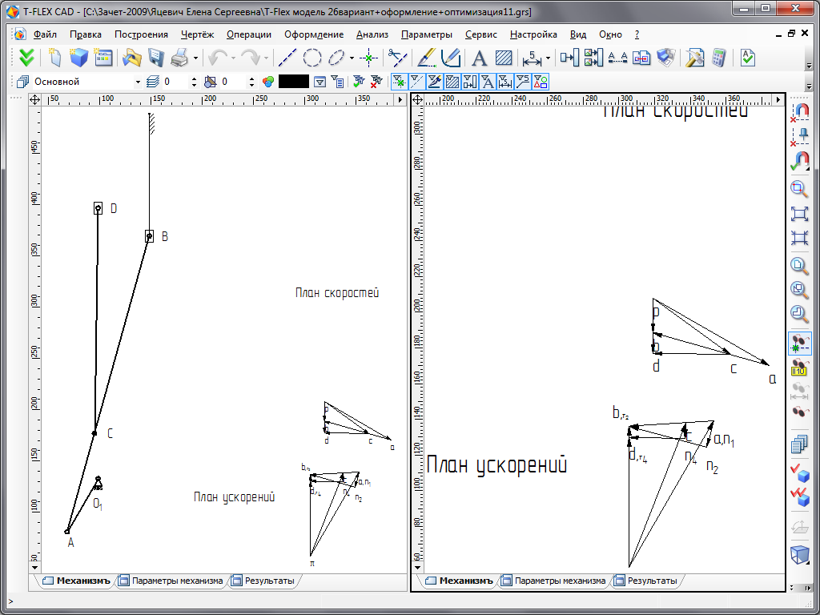Image resolution: width=820 pixels, height=615 pixels.
Task: Click the right window ruler scroll right arrow
Action: coord(778,99)
